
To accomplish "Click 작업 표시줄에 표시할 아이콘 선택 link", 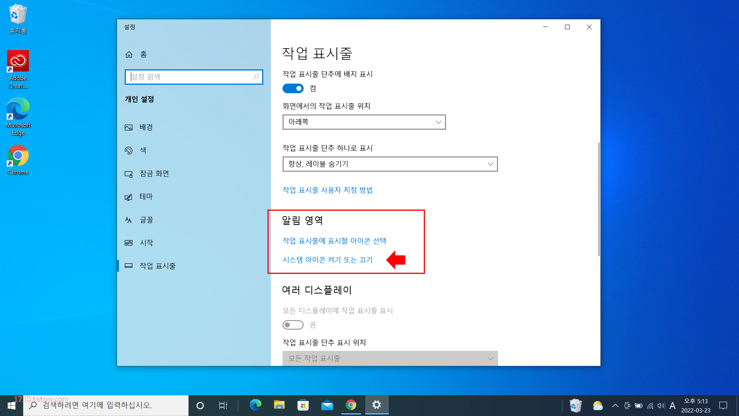I will click(x=334, y=241).
